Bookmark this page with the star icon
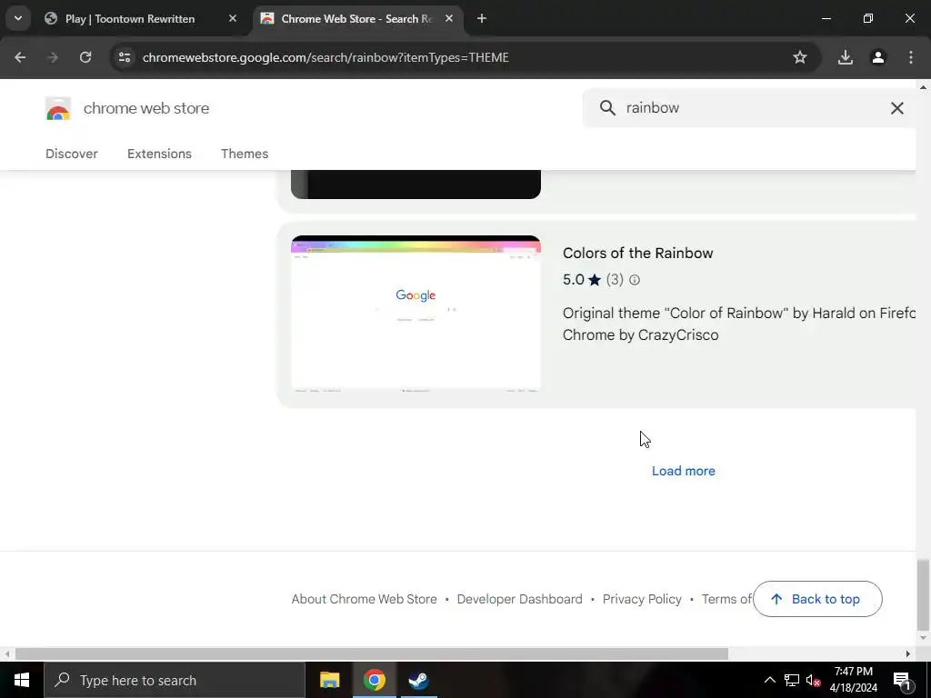The width and height of the screenshot is (931, 698). 800,57
